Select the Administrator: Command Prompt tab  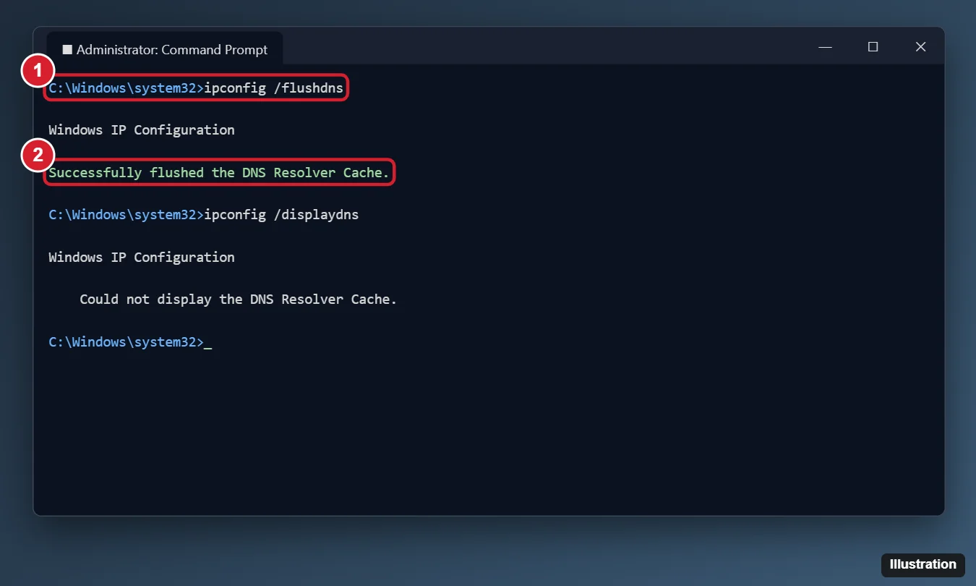coord(165,48)
